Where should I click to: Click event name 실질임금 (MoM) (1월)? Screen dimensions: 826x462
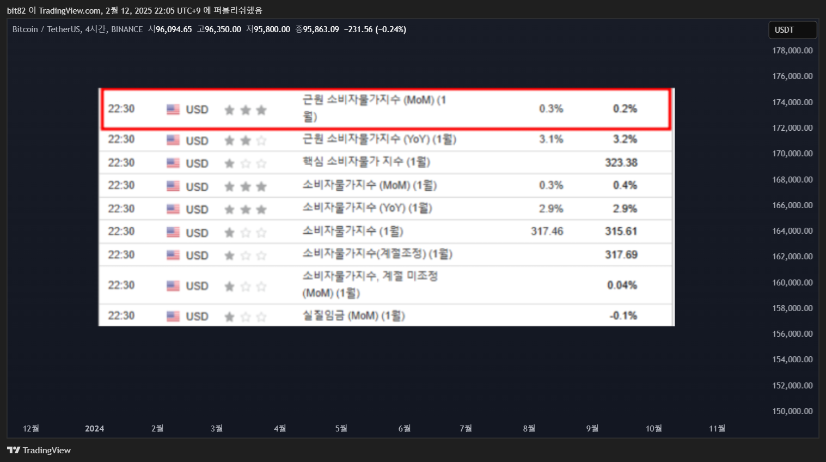point(354,315)
